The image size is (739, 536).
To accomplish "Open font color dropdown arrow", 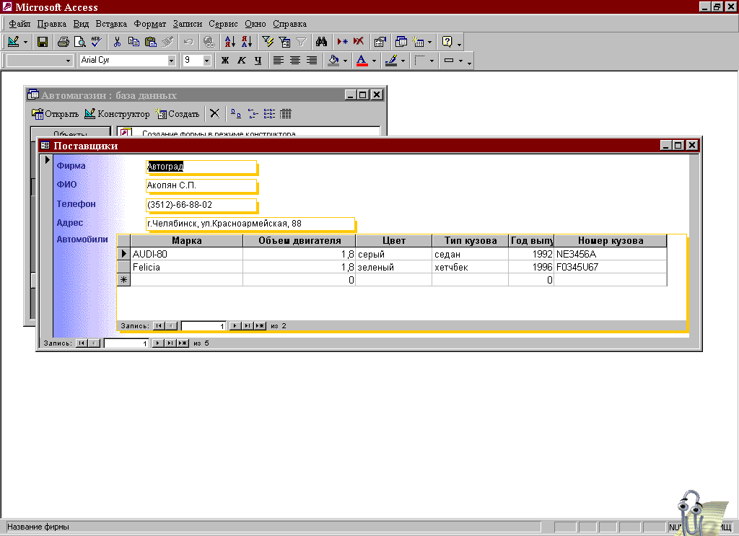I will click(x=374, y=61).
